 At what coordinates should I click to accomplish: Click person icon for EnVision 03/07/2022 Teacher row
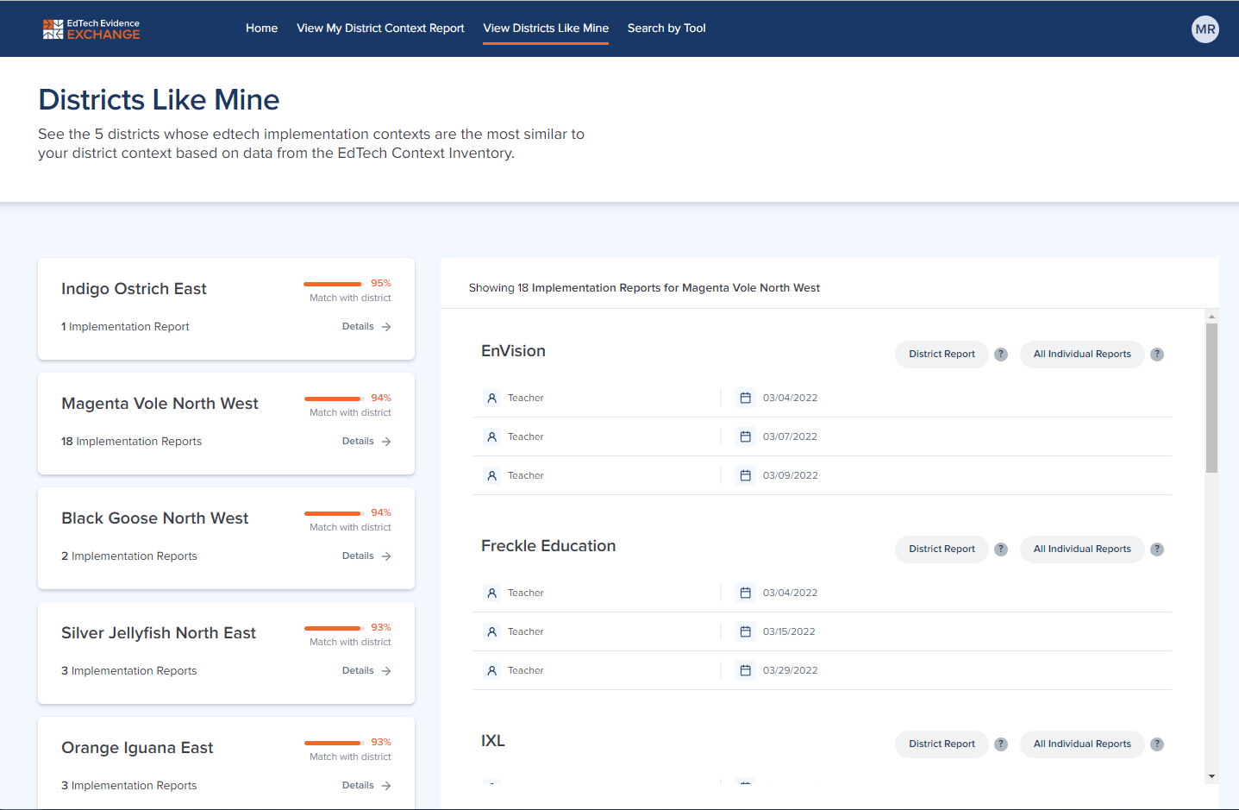point(491,436)
